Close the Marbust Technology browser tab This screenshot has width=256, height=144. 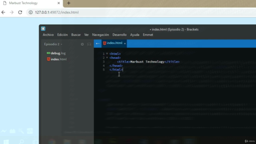coord(59,3)
